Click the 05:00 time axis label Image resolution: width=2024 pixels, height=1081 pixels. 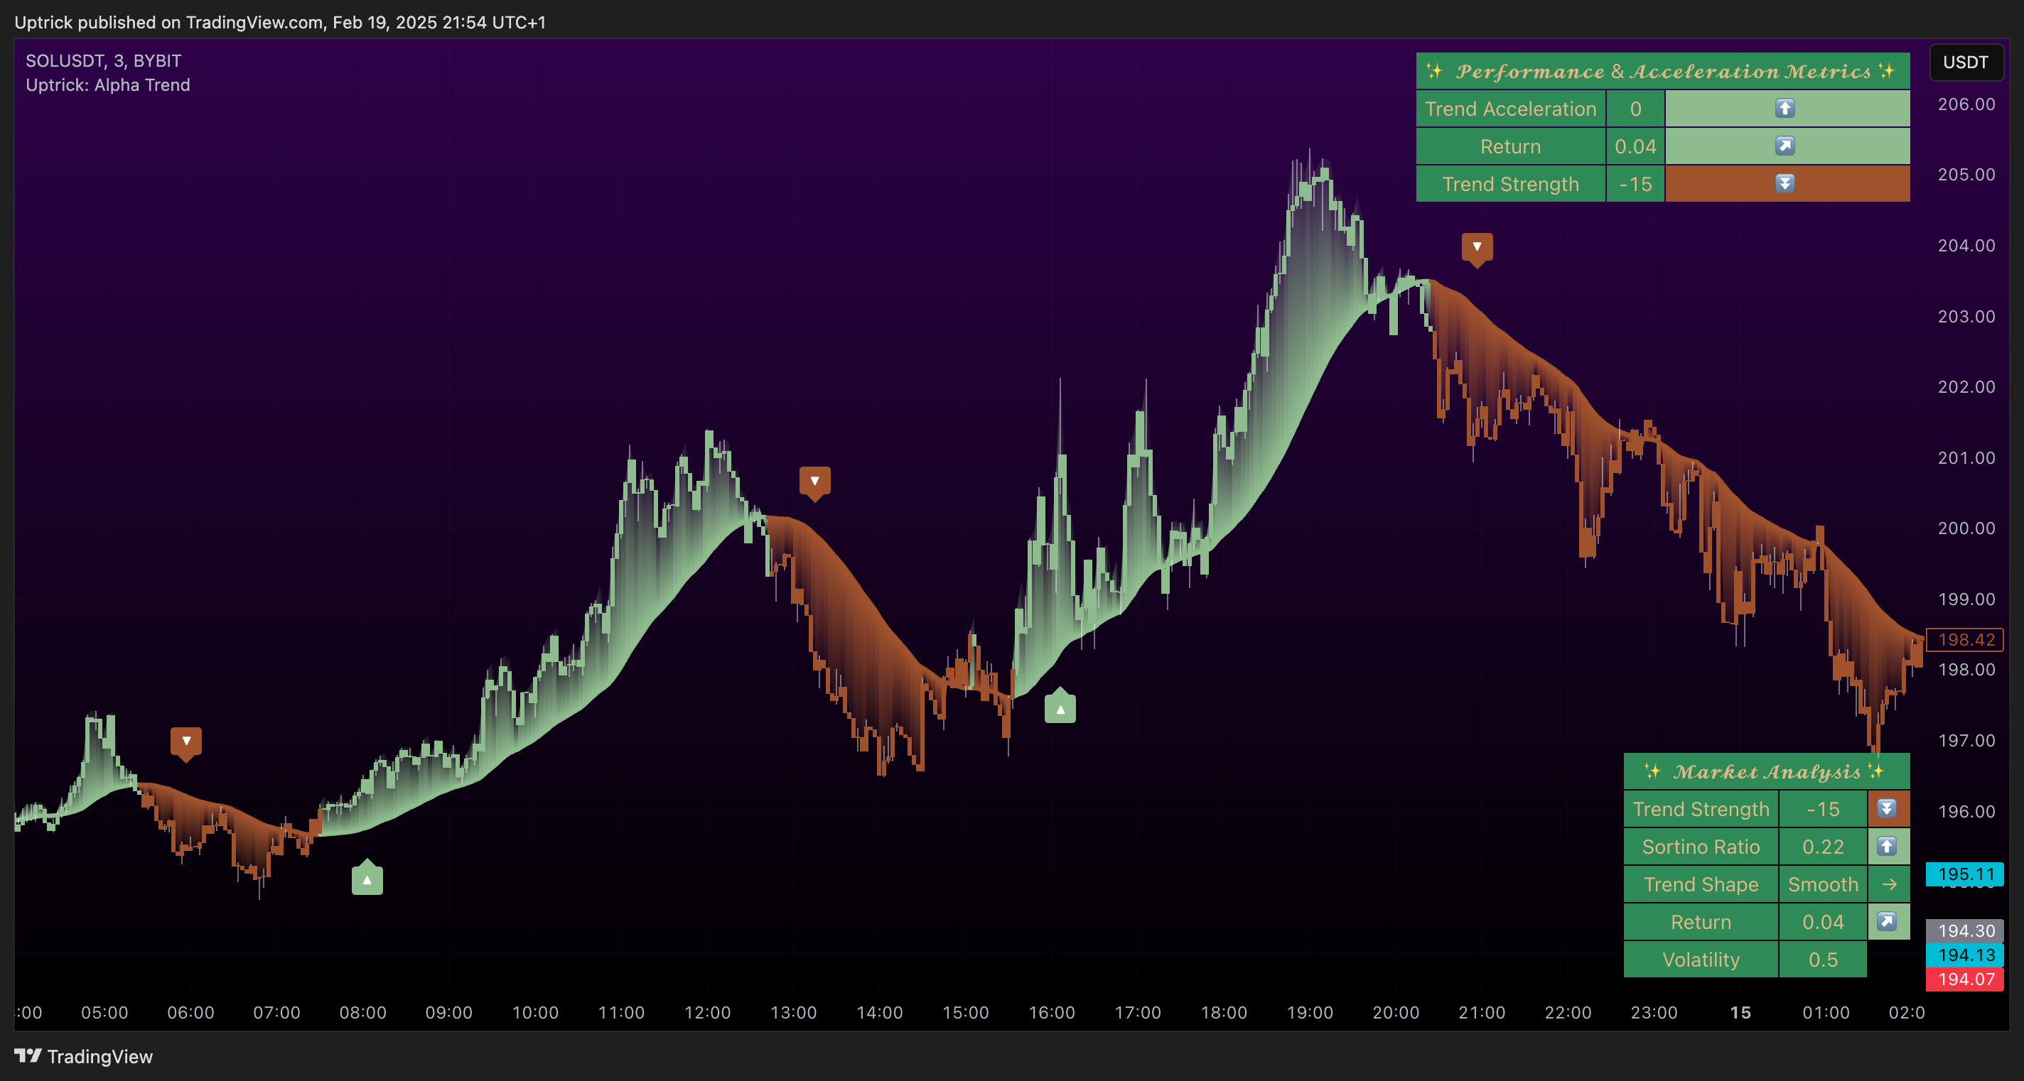pyautogui.click(x=104, y=1013)
